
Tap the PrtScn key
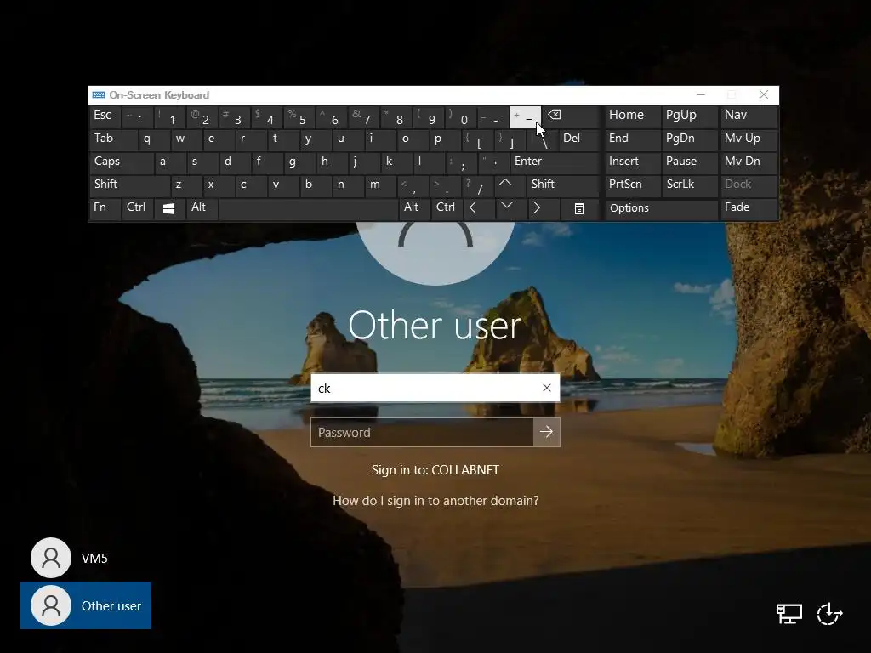632,185
